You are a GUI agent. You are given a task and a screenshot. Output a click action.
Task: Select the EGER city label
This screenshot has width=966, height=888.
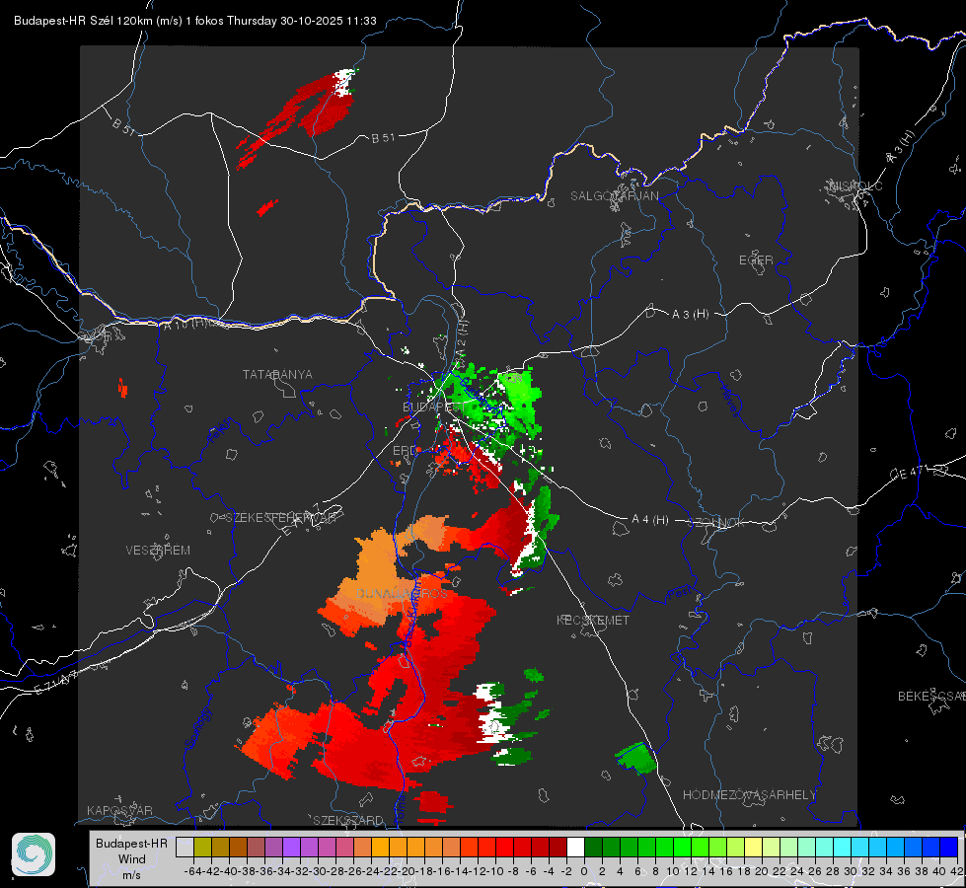tap(756, 260)
